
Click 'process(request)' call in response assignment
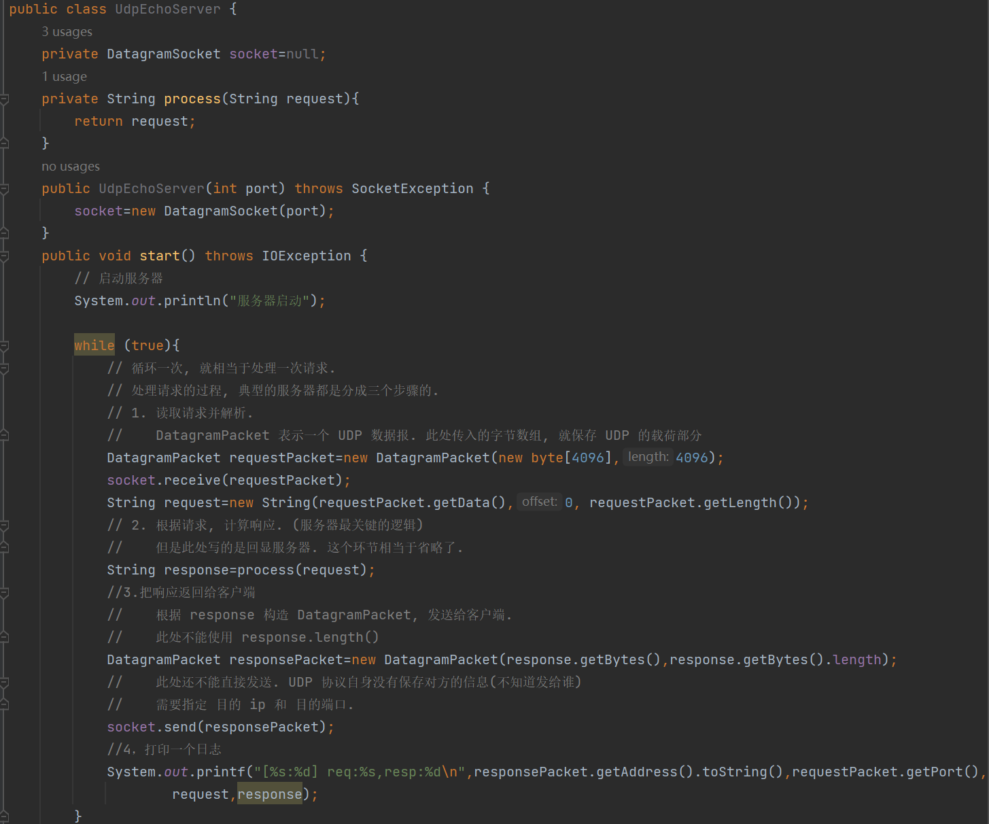tap(302, 570)
